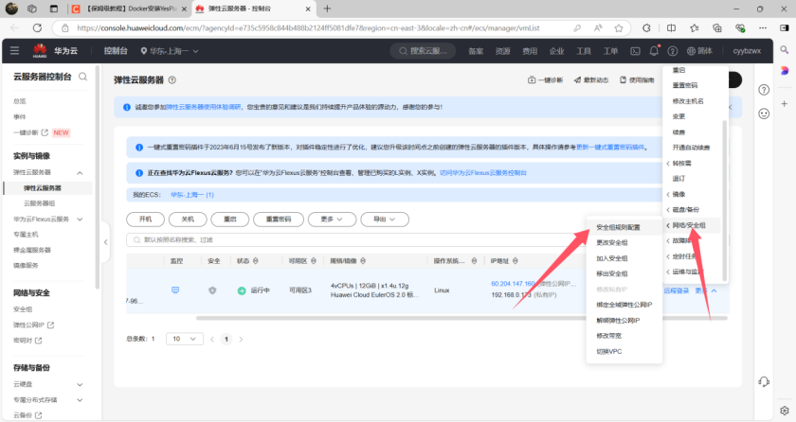Open customer service headset icon
The width and height of the screenshot is (796, 422).
pyautogui.click(x=764, y=381)
